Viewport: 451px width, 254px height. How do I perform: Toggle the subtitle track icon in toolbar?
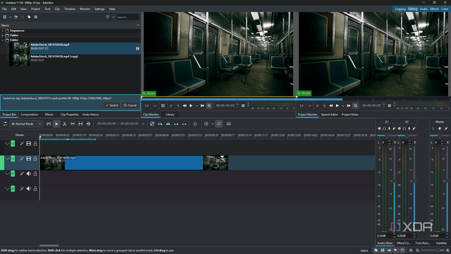(229, 124)
